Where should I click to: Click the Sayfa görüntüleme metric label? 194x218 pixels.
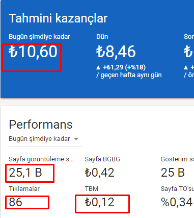[x=41, y=159]
